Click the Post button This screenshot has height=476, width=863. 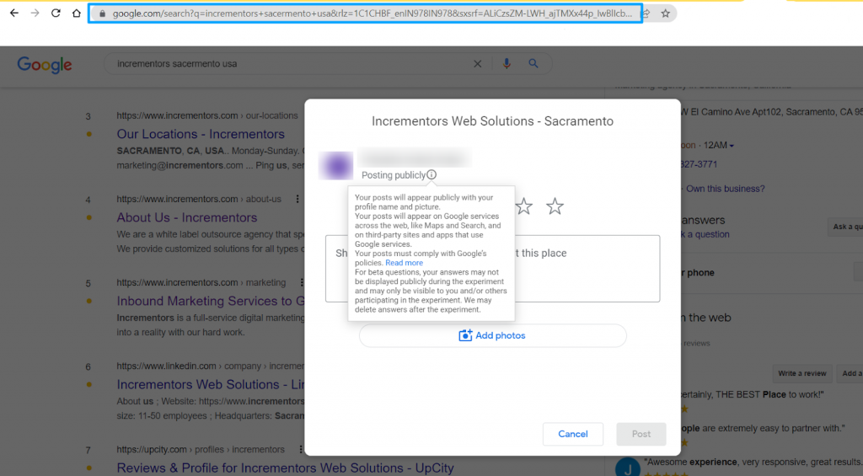coord(641,434)
